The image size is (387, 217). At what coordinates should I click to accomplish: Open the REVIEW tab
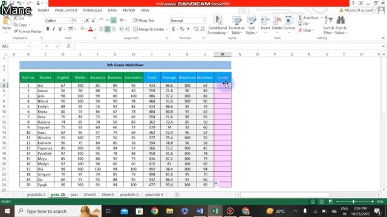pyautogui.click(x=129, y=10)
